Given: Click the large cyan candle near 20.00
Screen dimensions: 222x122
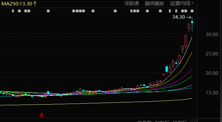Looking at the screenshot, I should [x=167, y=69].
